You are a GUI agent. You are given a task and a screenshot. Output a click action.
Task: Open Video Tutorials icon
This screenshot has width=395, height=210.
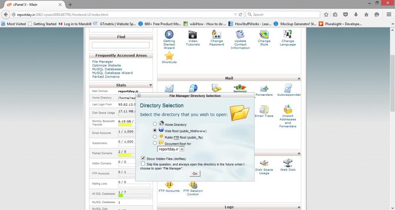tap(193, 35)
